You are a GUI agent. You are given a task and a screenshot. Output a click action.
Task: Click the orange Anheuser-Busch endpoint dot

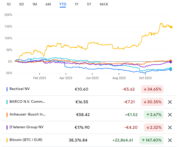click(x=171, y=61)
